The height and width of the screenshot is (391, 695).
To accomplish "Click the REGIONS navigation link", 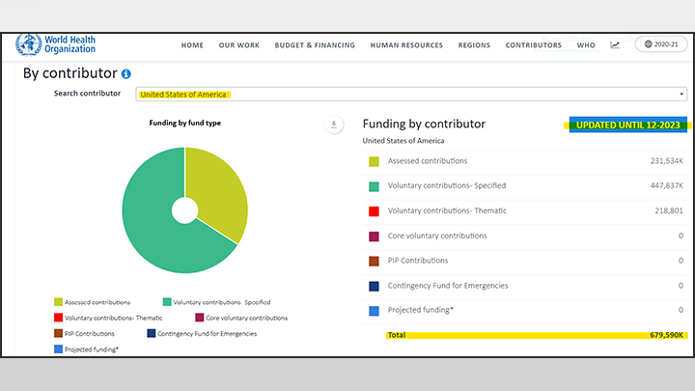I will [474, 45].
